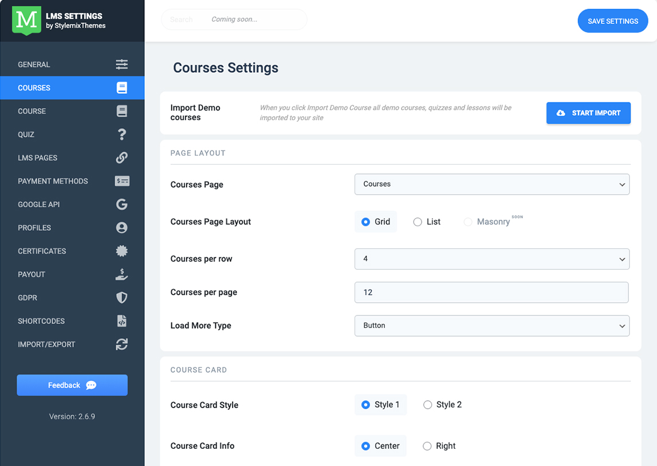Expand the Courses per row dropdown
Viewport: 657px width, 466px height.
pyautogui.click(x=491, y=259)
